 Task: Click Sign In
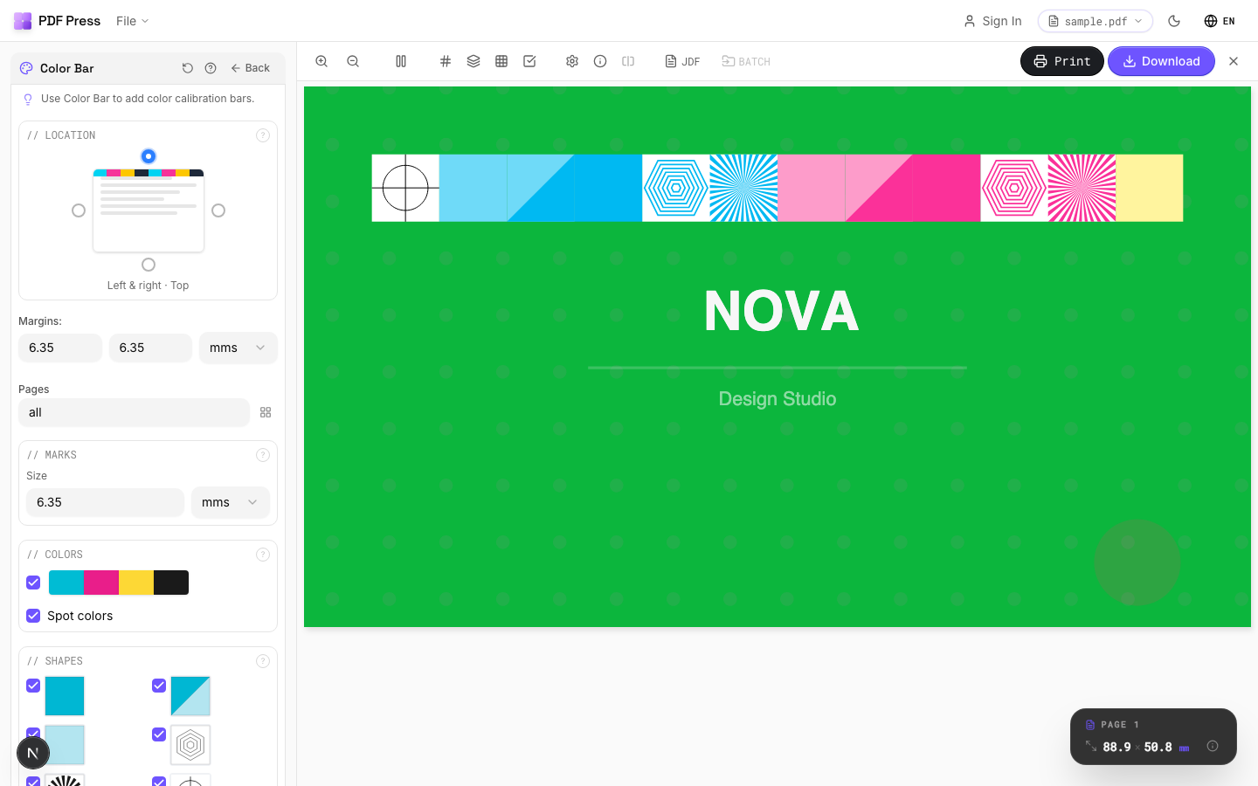[x=992, y=21]
